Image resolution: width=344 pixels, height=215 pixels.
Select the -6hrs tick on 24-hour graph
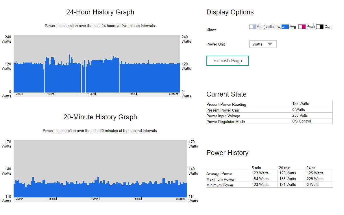click(132, 94)
